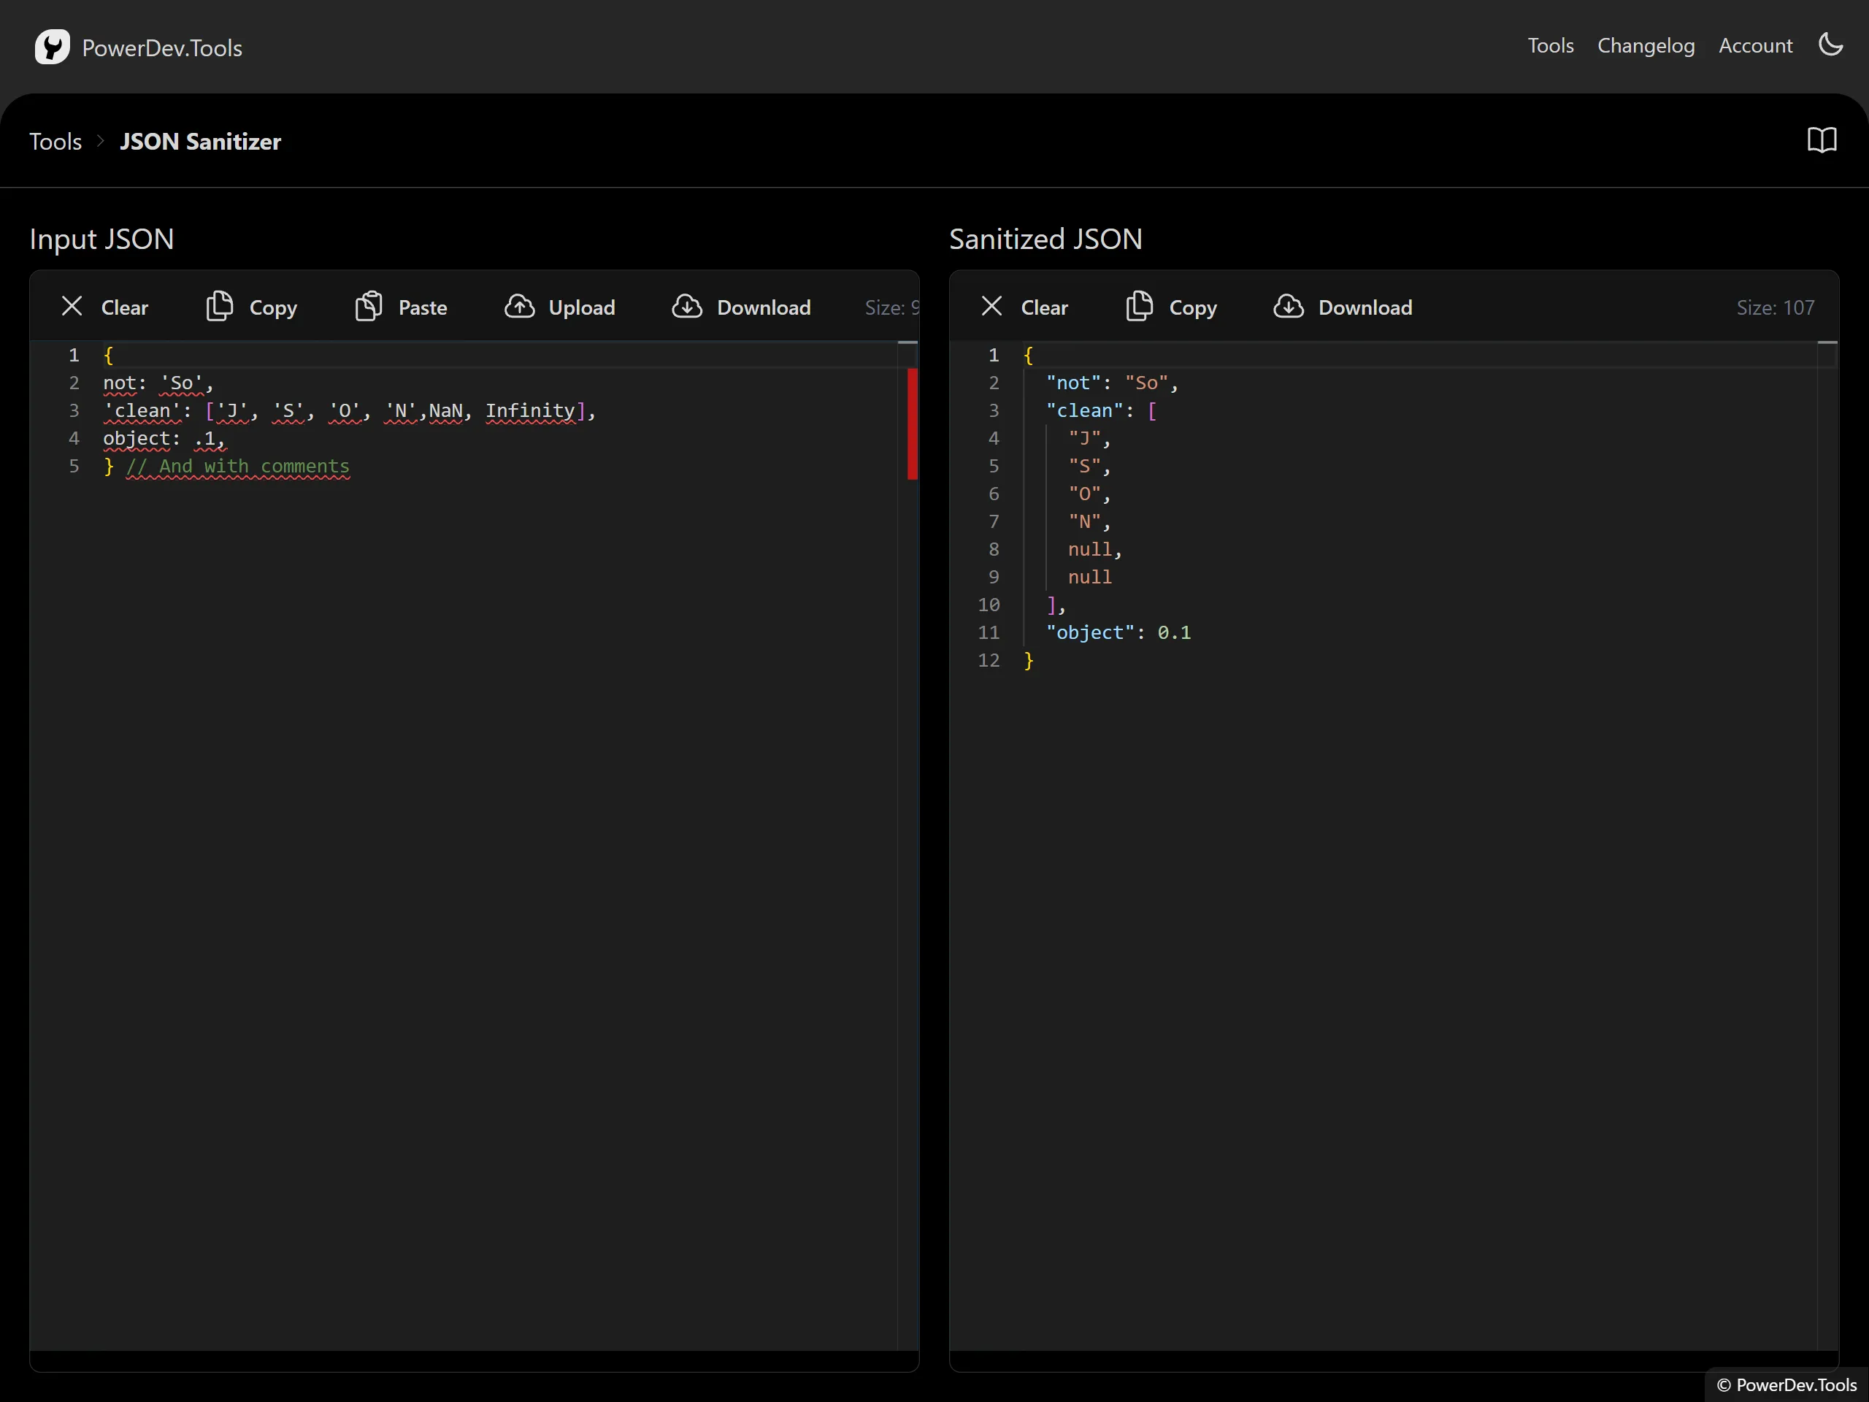Click the Copy icon in Sanitized JSON toolbar
The width and height of the screenshot is (1869, 1402).
(x=1139, y=307)
